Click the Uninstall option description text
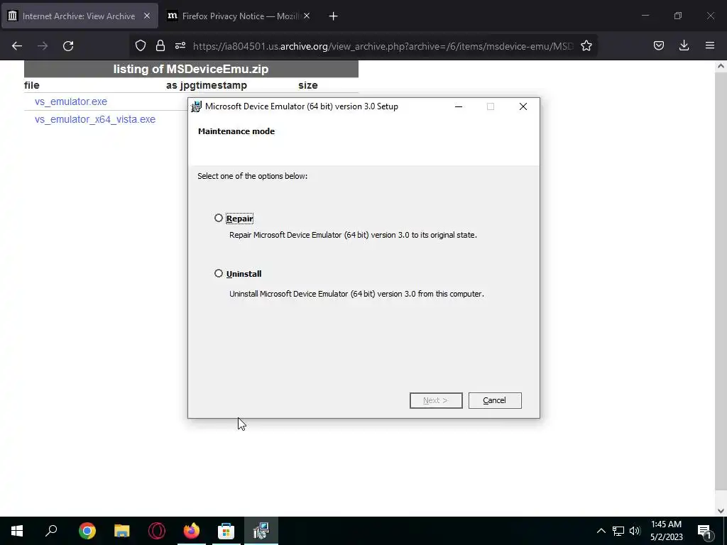The image size is (727, 545). (x=356, y=294)
